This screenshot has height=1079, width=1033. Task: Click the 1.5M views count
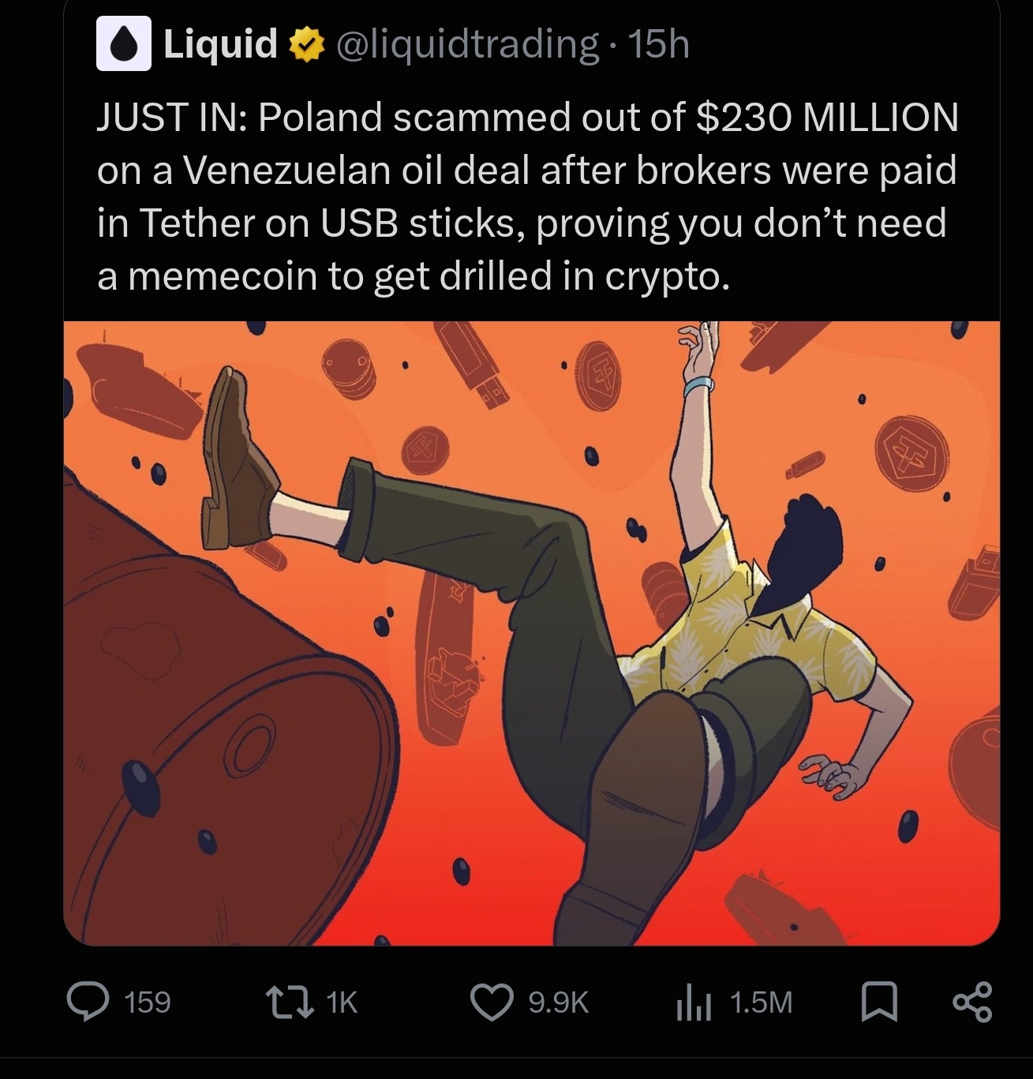click(x=761, y=1002)
